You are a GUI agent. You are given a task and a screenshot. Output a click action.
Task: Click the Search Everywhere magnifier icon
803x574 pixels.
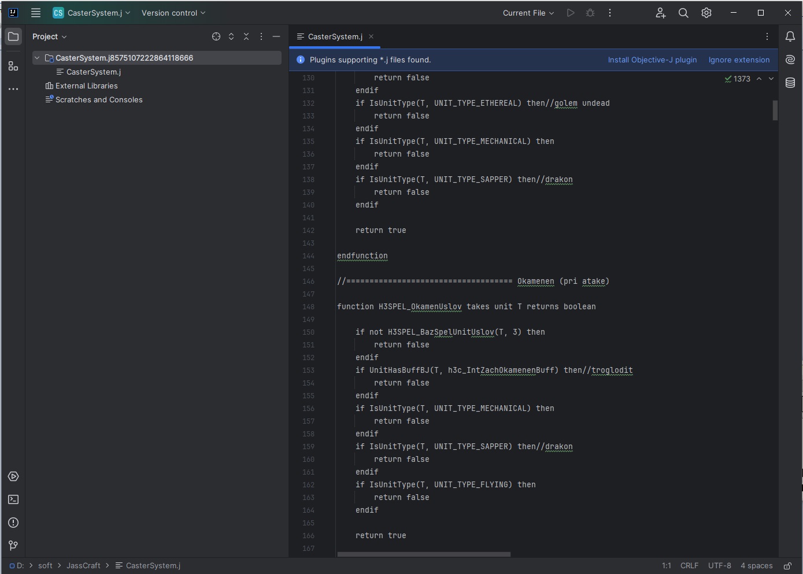(x=683, y=13)
